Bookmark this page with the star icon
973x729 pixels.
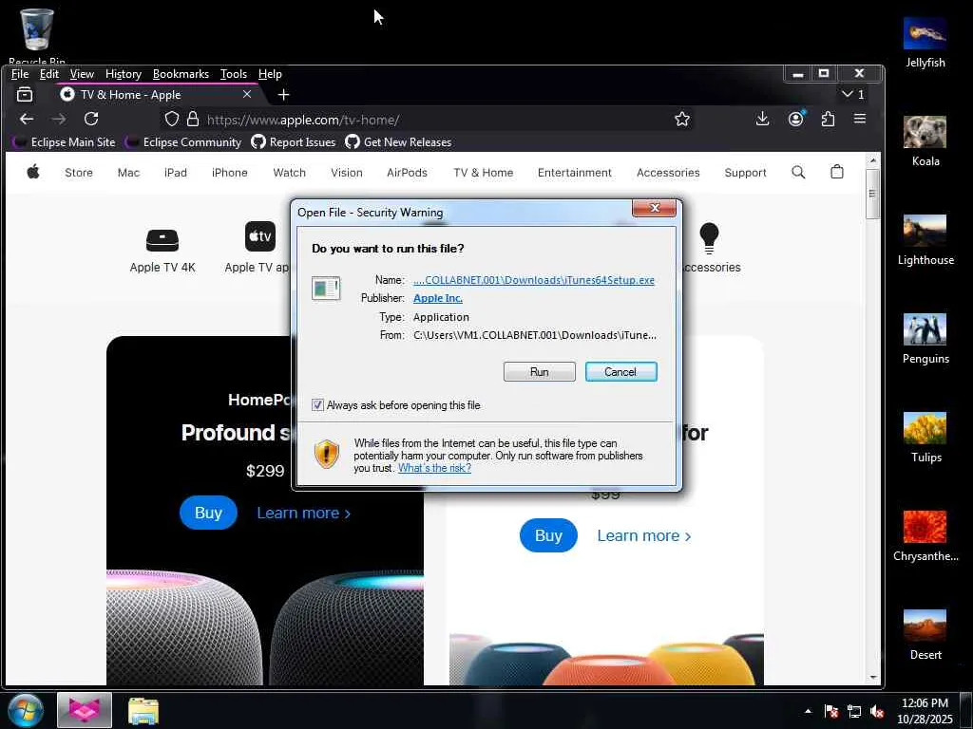point(682,119)
